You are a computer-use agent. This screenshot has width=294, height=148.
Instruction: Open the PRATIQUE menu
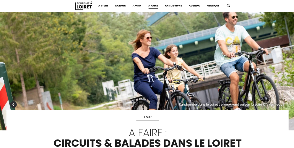coord(213,6)
